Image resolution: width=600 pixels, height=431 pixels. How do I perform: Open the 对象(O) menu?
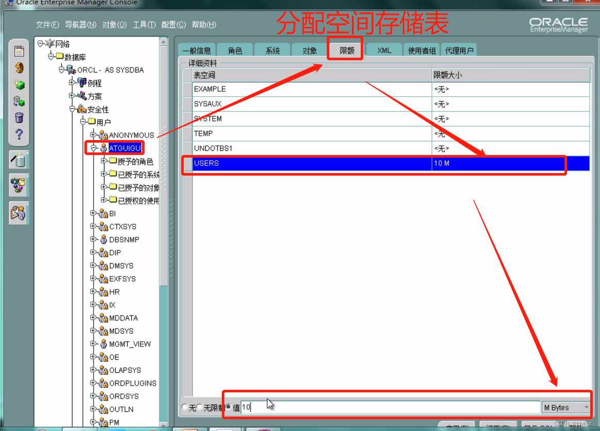click(114, 25)
